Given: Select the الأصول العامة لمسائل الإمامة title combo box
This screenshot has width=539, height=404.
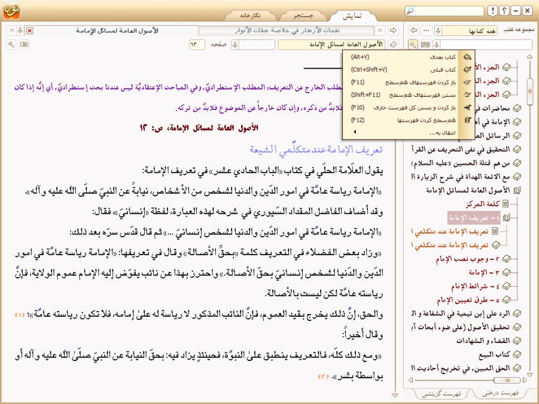Looking at the screenshot, I should pos(332,44).
